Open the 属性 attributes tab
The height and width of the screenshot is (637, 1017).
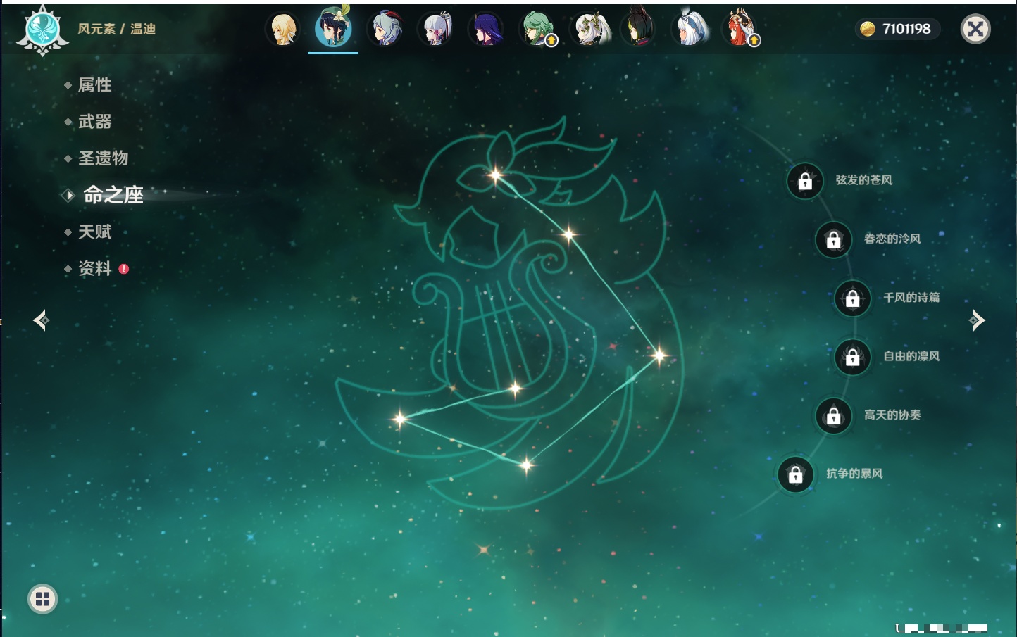tap(94, 85)
